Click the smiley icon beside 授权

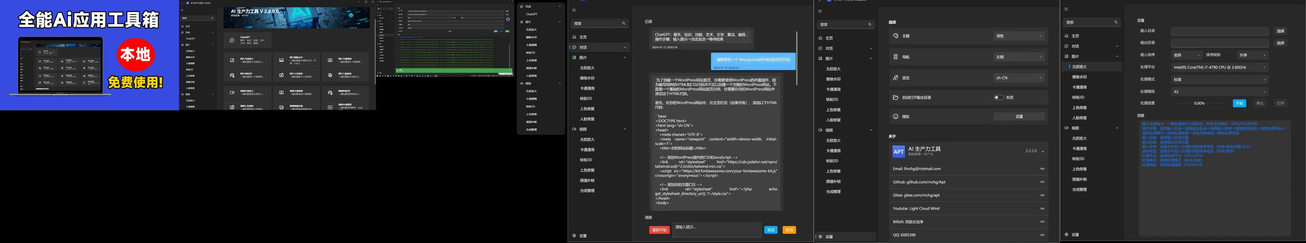pyautogui.click(x=895, y=117)
